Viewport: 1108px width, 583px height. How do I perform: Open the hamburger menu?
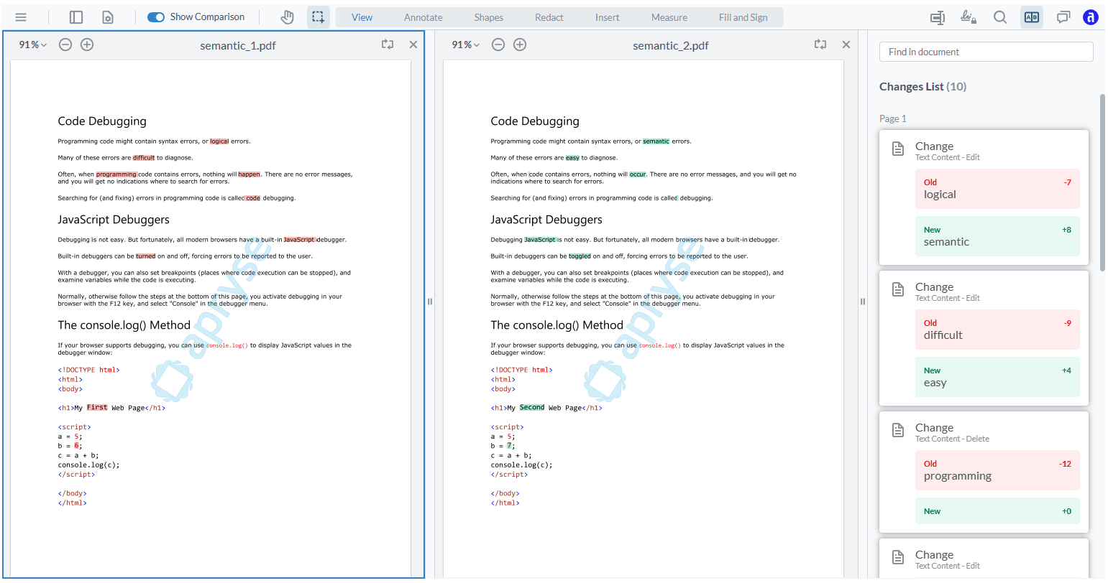[21, 17]
